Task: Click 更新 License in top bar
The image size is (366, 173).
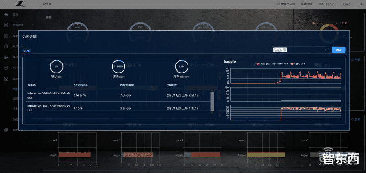Action: click(x=326, y=4)
